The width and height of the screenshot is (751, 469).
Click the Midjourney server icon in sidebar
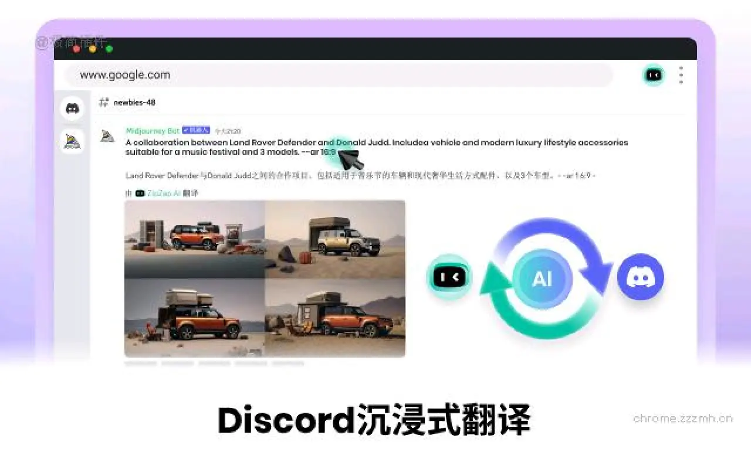click(x=72, y=142)
